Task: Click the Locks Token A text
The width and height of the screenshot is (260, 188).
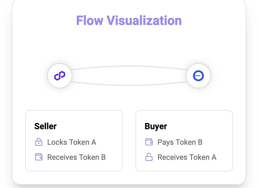Action: [x=72, y=142]
